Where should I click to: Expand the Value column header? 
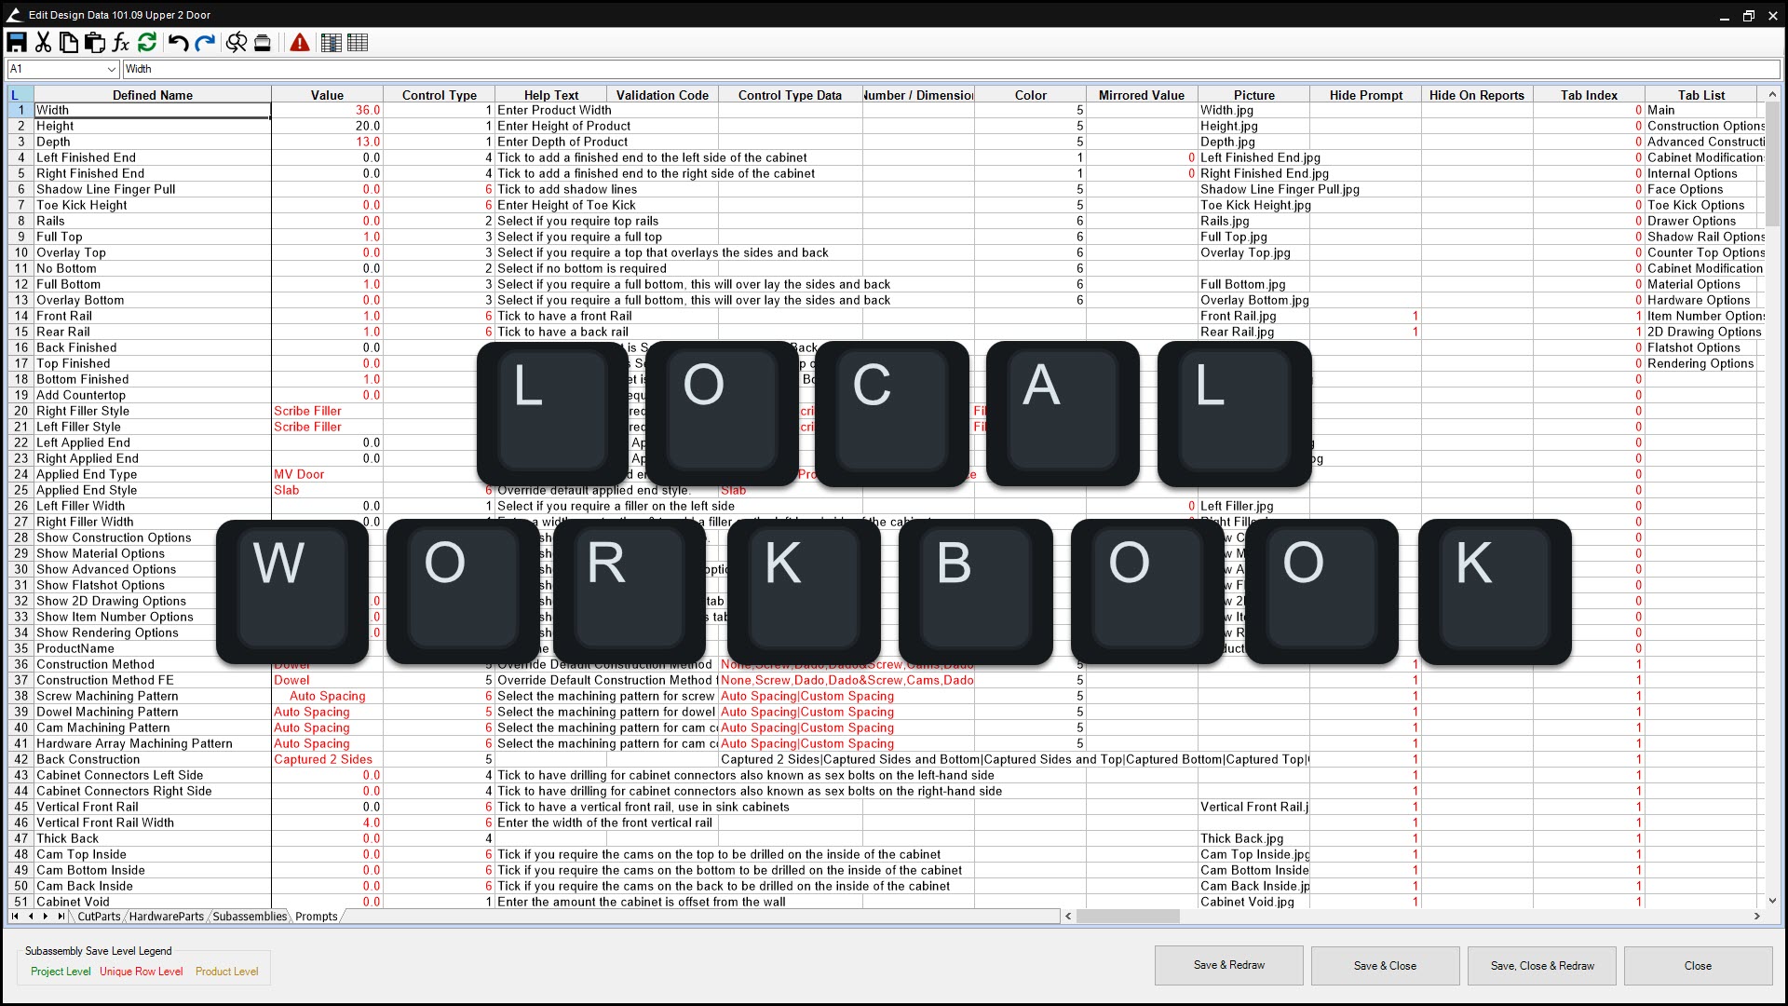tap(327, 94)
